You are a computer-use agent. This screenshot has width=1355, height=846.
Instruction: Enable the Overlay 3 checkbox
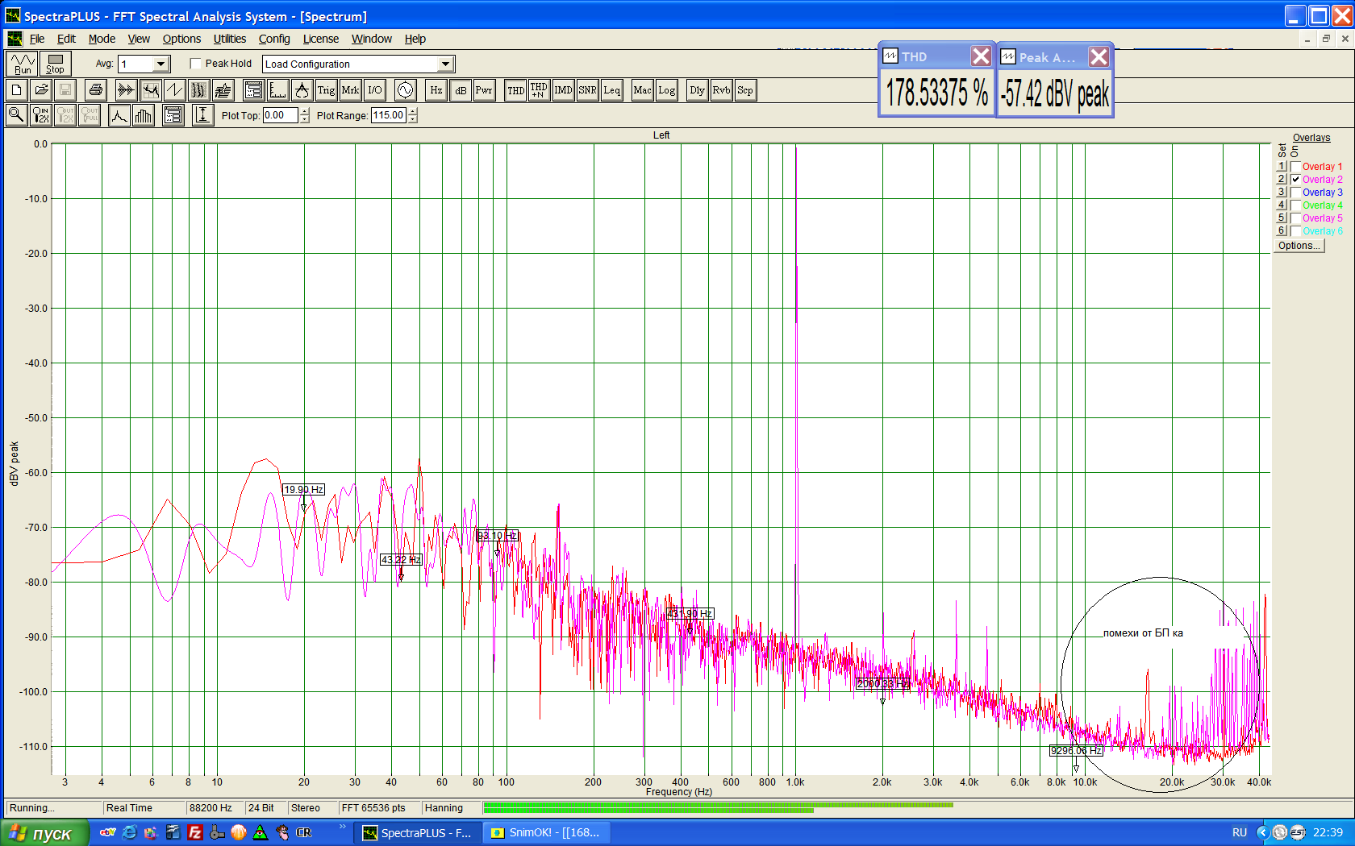point(1295,193)
